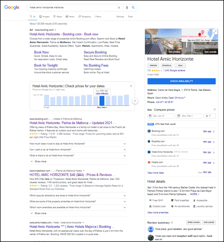Click the magnifying glass to search
The image size is (224, 242).
[x=133, y=7]
